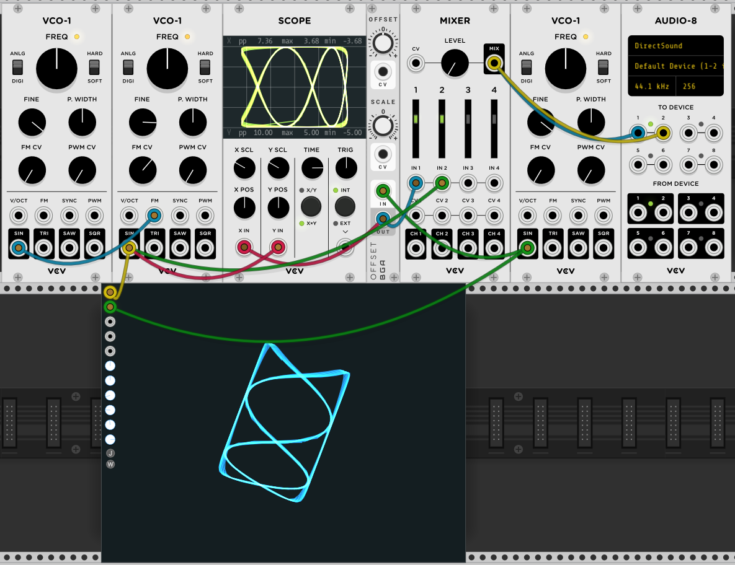This screenshot has width=735, height=565.
Task: Click TO DEVICE port 1 on AUDIO-8
Action: tap(638, 133)
